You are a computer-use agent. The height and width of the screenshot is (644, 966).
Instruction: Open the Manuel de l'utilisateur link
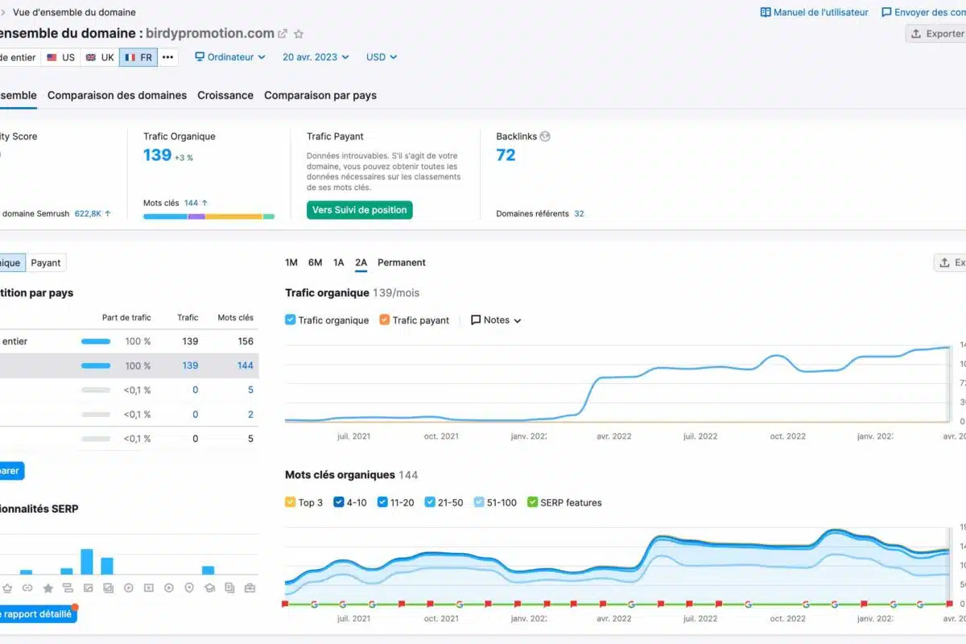(x=814, y=12)
